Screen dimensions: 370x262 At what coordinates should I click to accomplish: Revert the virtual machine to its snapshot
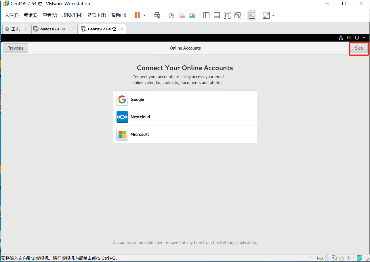tap(182, 15)
